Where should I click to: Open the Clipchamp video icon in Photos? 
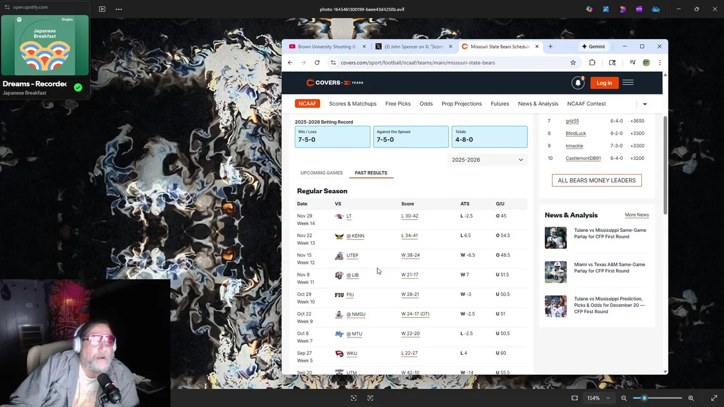(x=639, y=9)
